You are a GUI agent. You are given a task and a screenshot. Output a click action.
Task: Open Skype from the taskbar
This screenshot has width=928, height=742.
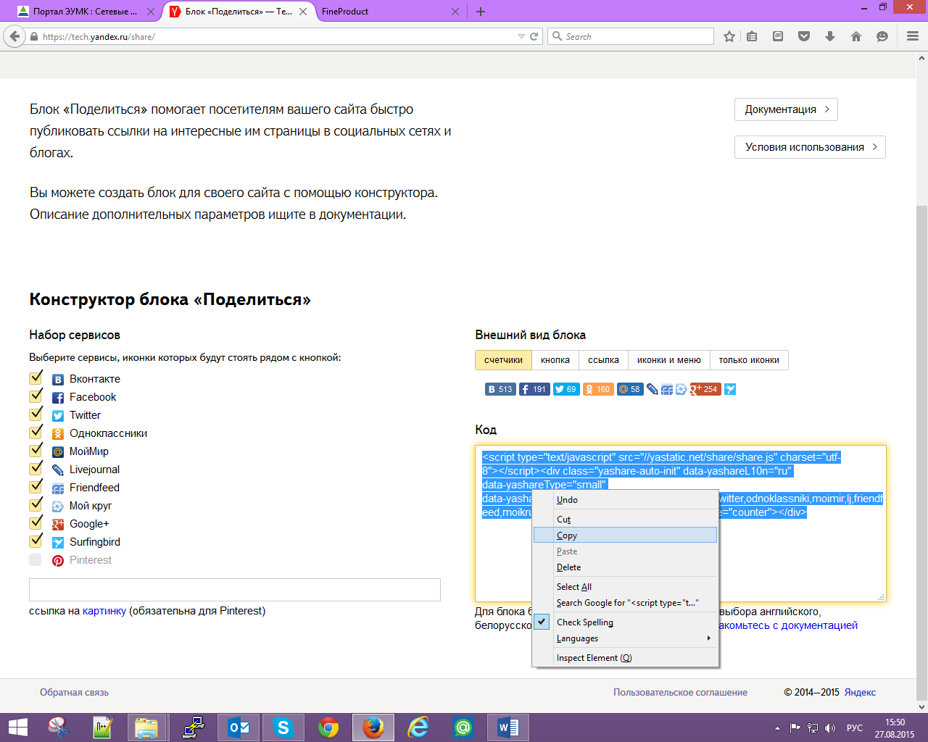pos(283,728)
